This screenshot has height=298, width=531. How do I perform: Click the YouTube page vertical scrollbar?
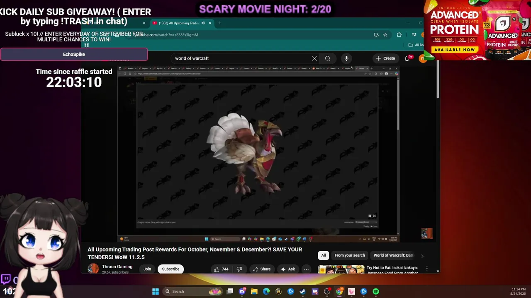click(x=438, y=79)
